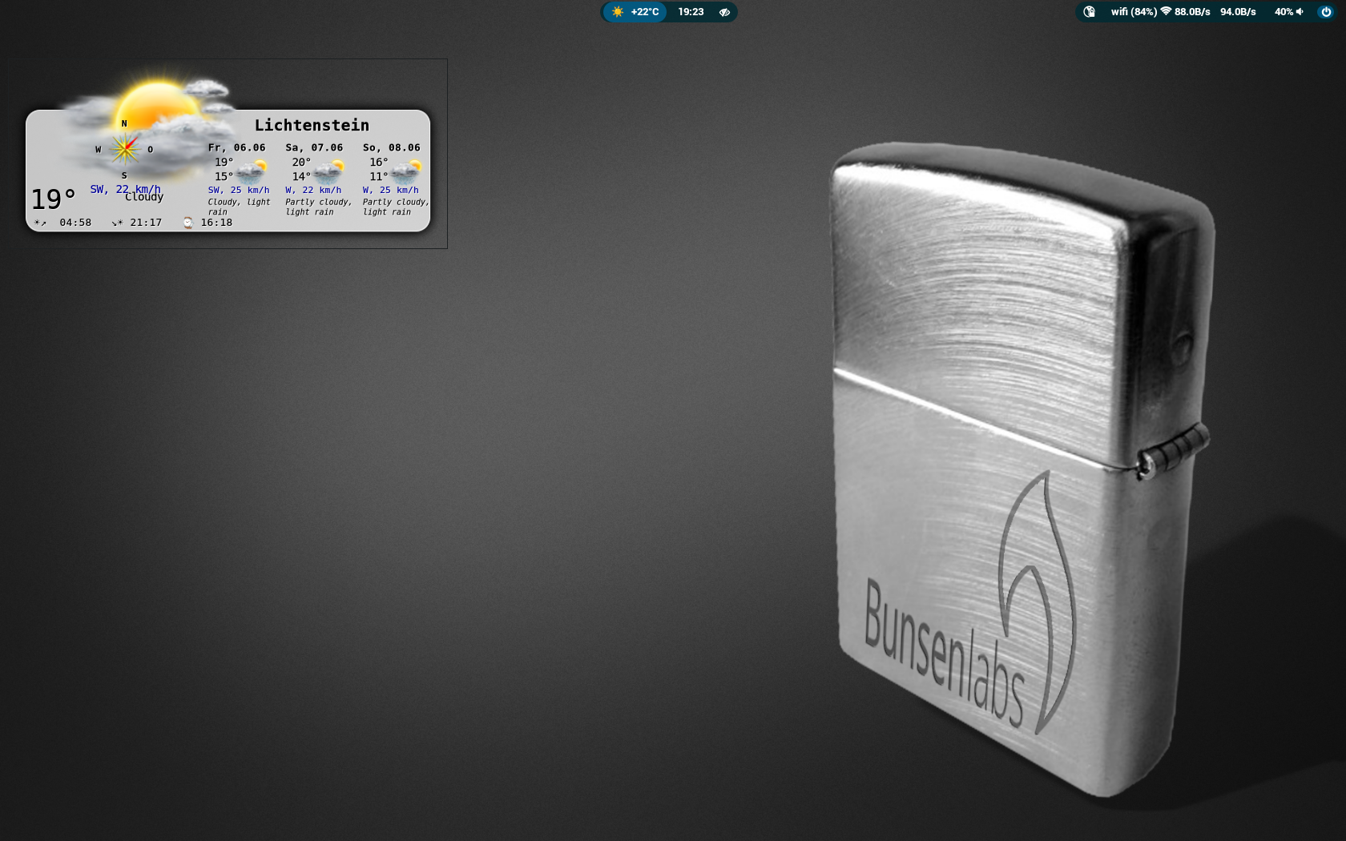Click the wristwatch update-time icon
The height and width of the screenshot is (841, 1346).
tap(187, 223)
